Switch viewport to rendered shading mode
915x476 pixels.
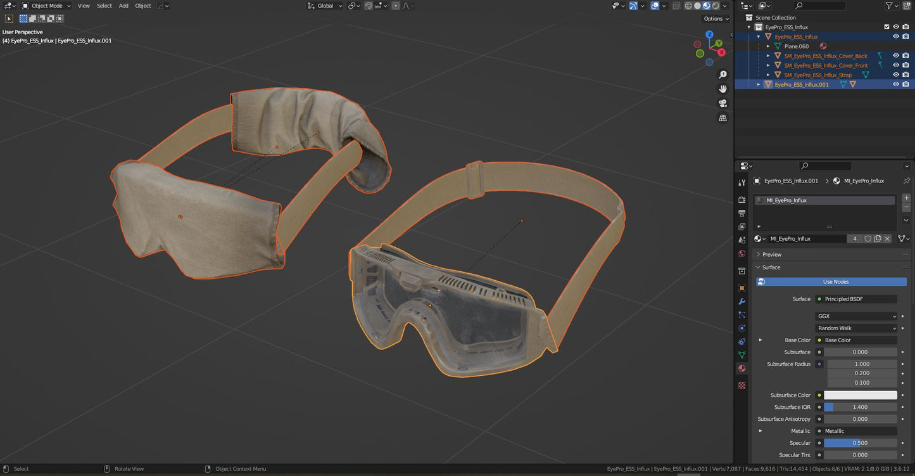(716, 6)
